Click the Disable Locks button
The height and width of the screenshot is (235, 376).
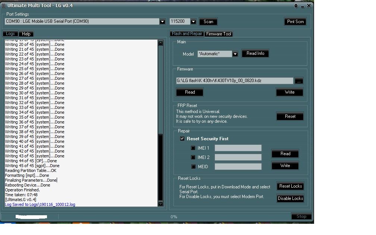point(290,198)
